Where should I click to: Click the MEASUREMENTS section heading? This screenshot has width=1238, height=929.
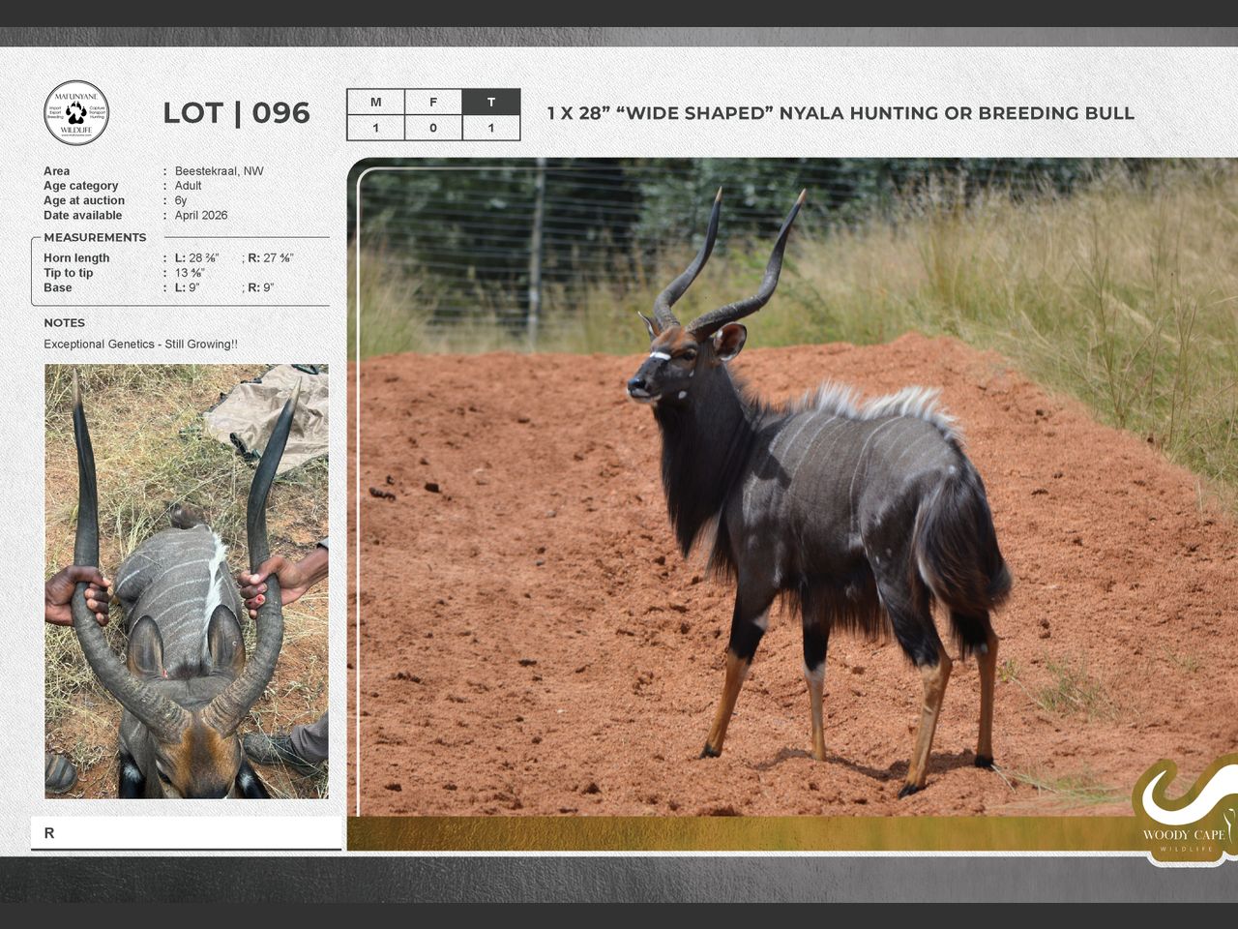click(x=95, y=237)
